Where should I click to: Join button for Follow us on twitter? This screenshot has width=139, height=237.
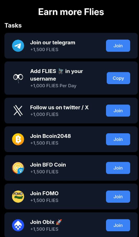tap(118, 111)
